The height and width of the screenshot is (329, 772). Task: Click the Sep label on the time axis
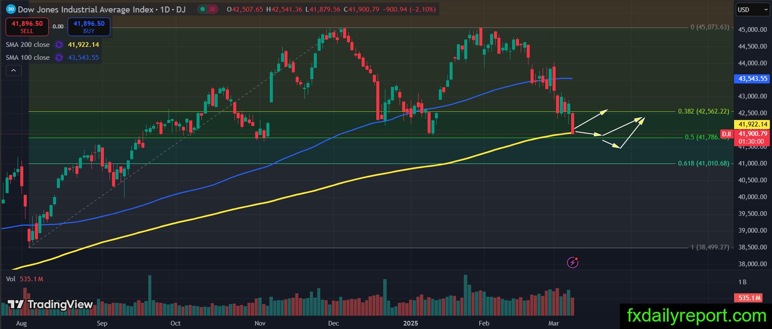click(102, 323)
